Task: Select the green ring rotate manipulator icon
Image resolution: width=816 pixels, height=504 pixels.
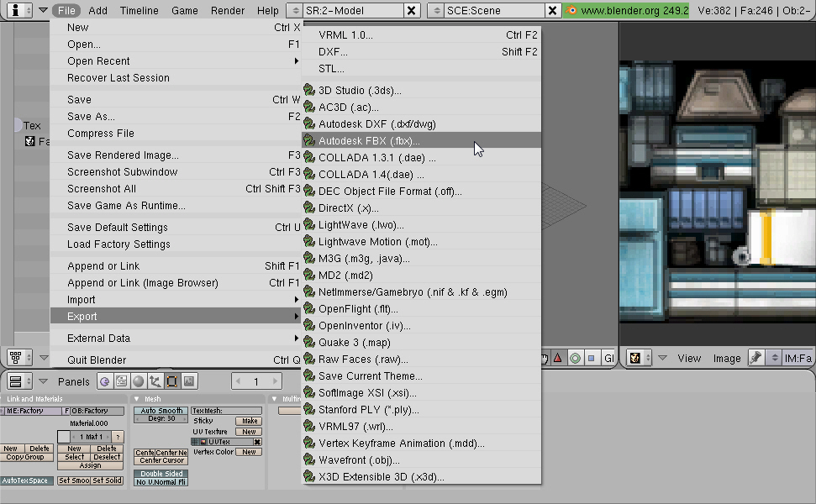Action: click(x=575, y=358)
